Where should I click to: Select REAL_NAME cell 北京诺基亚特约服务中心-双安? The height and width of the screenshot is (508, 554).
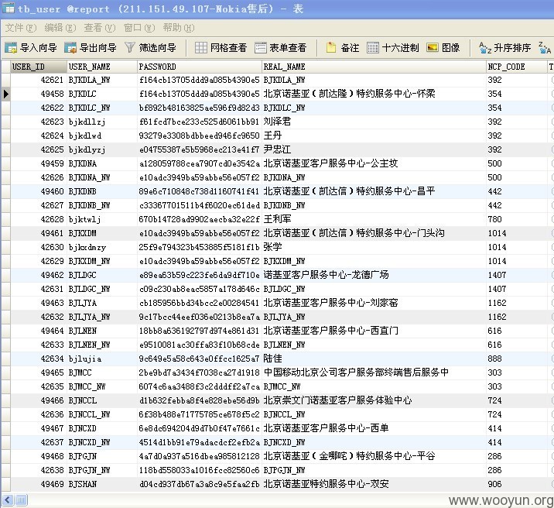coord(374,484)
